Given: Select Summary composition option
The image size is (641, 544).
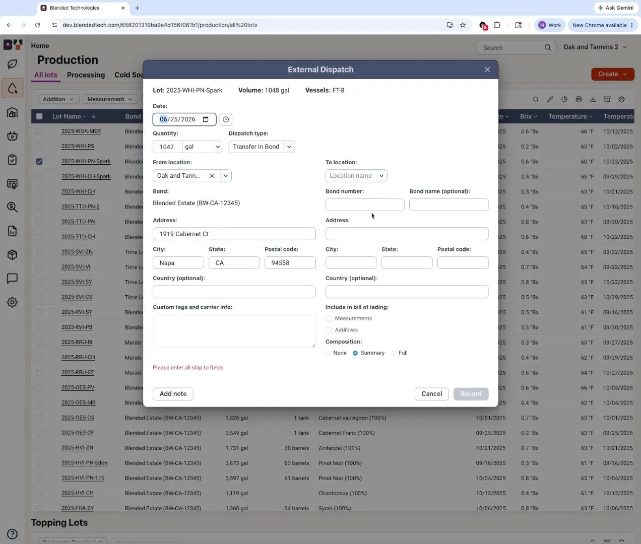Looking at the screenshot, I should pyautogui.click(x=355, y=353).
